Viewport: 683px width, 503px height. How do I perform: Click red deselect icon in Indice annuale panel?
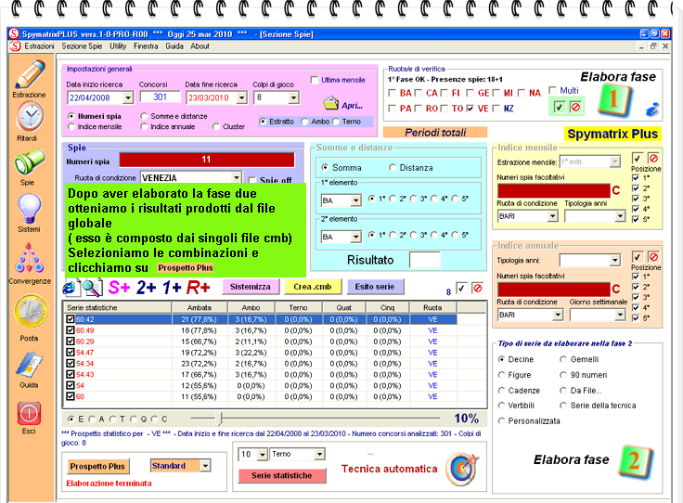(x=653, y=257)
